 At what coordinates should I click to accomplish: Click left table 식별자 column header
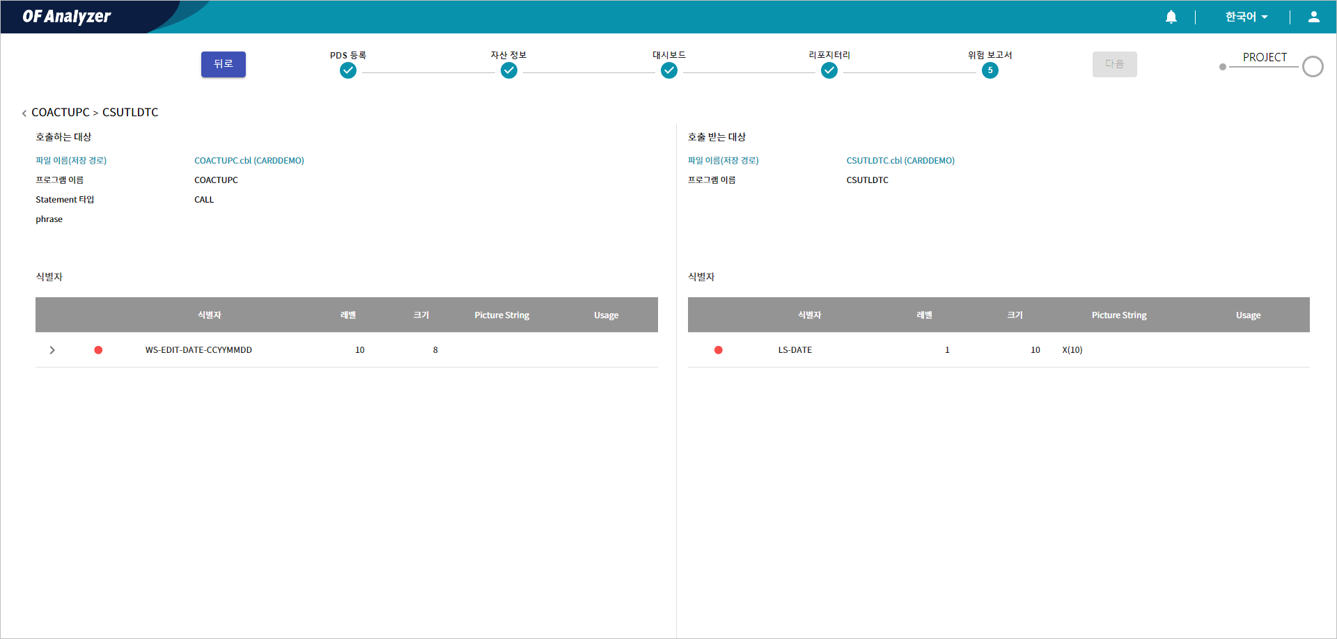[x=209, y=315]
